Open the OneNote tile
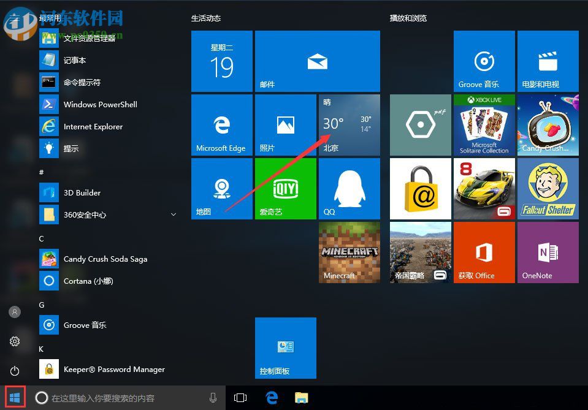 coord(548,252)
